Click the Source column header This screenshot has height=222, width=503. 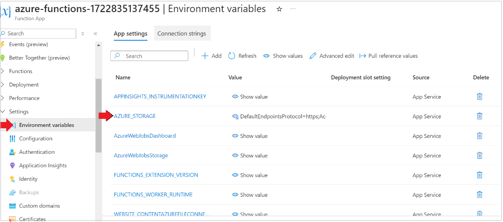click(x=421, y=77)
